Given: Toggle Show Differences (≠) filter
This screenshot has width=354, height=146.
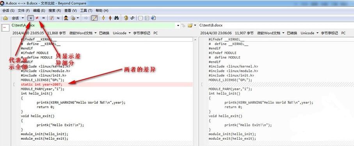Looking at the screenshot, I should (37, 18).
